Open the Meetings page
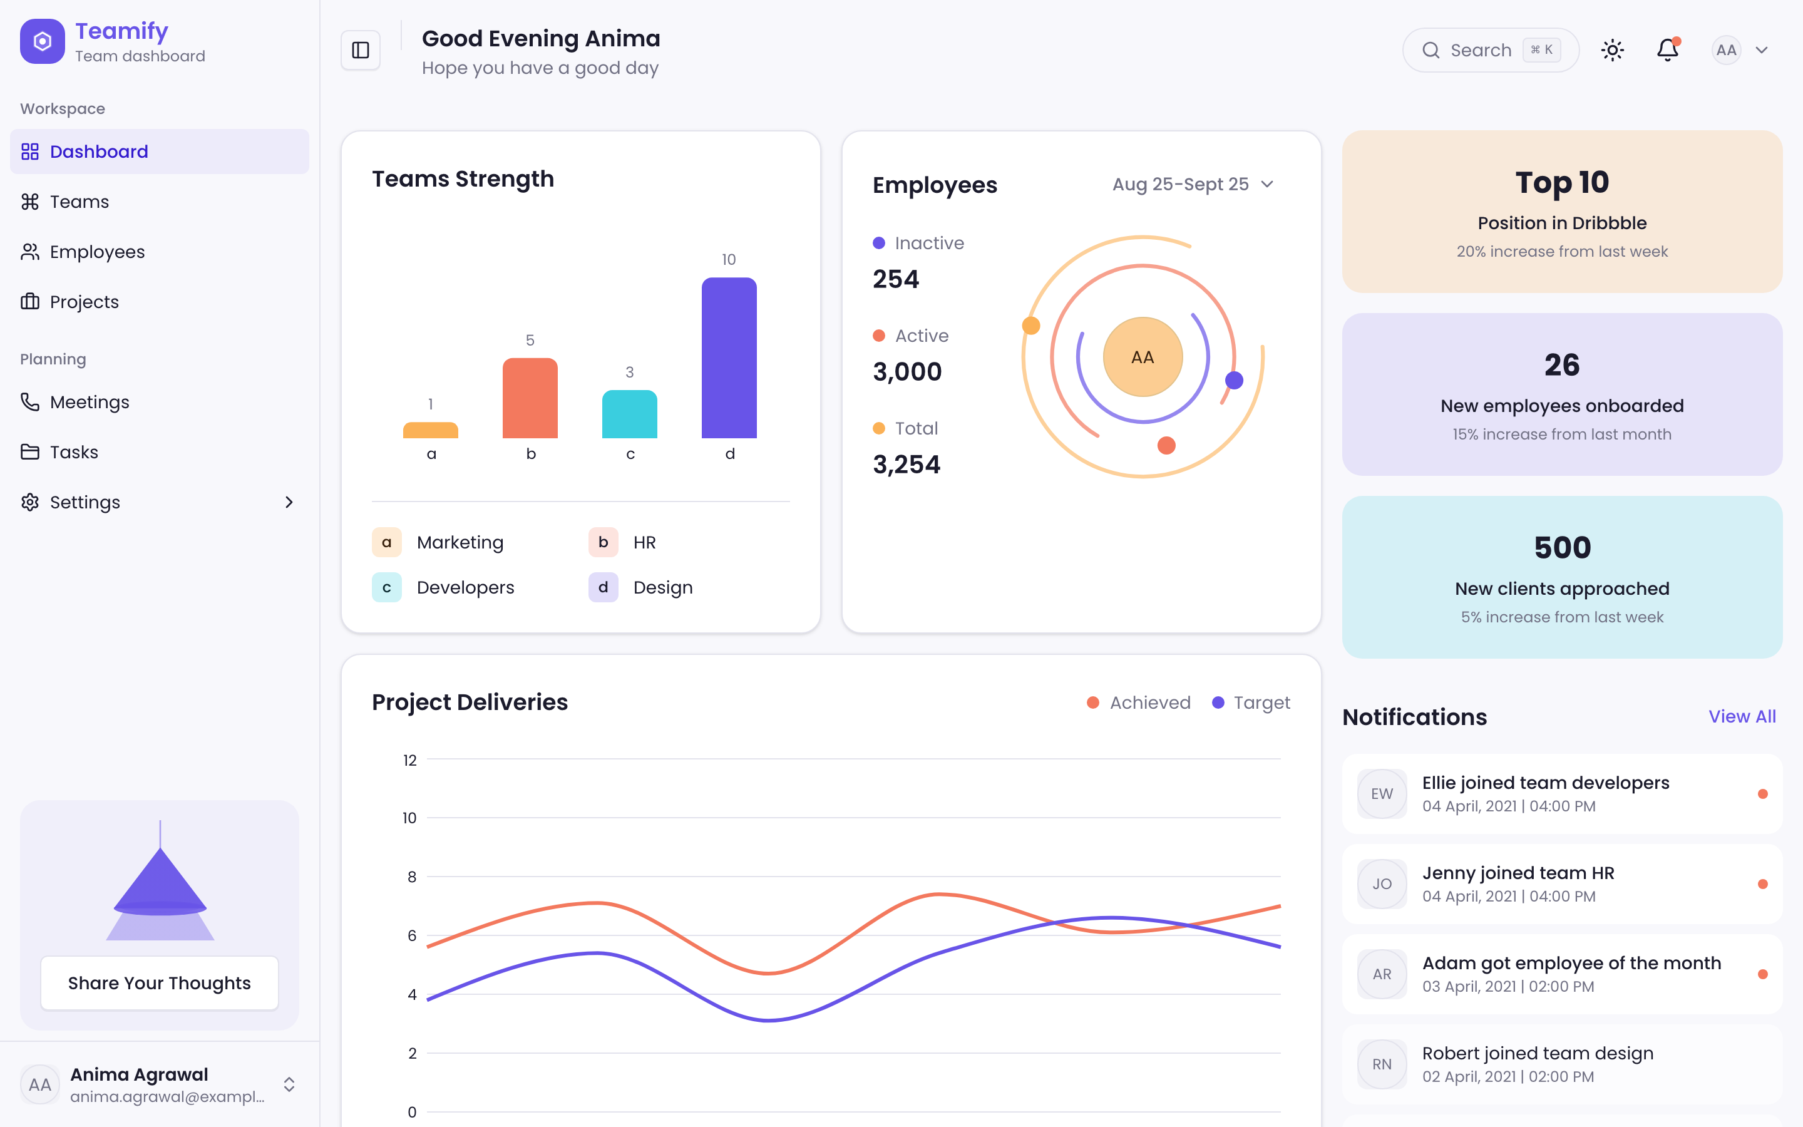This screenshot has width=1803, height=1127. [x=160, y=402]
